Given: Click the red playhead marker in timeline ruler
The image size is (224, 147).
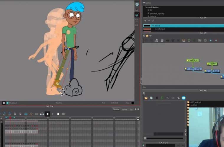Looking at the screenshot, I should click(10, 118).
